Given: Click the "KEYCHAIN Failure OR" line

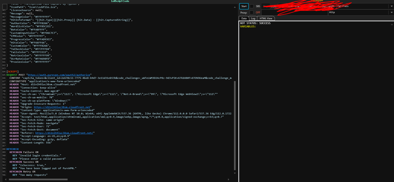Looking at the screenshot, I should pos(24,152).
